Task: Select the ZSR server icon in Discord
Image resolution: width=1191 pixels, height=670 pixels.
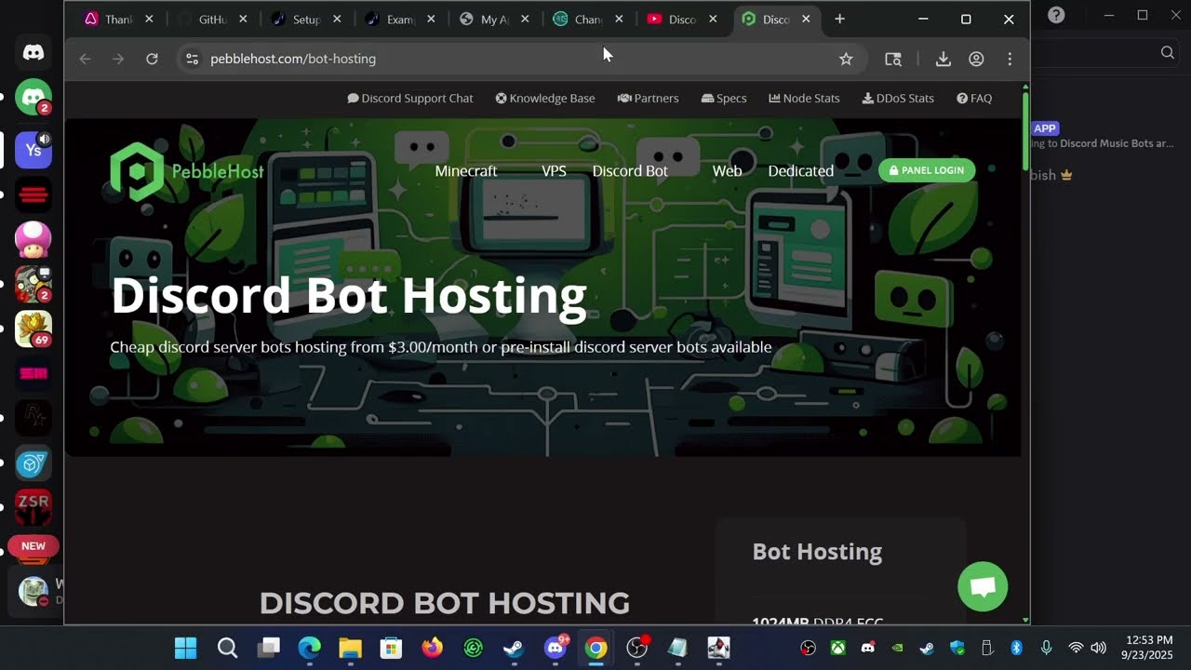Action: (x=33, y=507)
